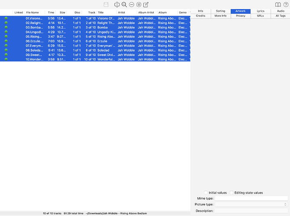
Task: Select title 'Relight Th...'
Action: pyautogui.click(x=106, y=23)
